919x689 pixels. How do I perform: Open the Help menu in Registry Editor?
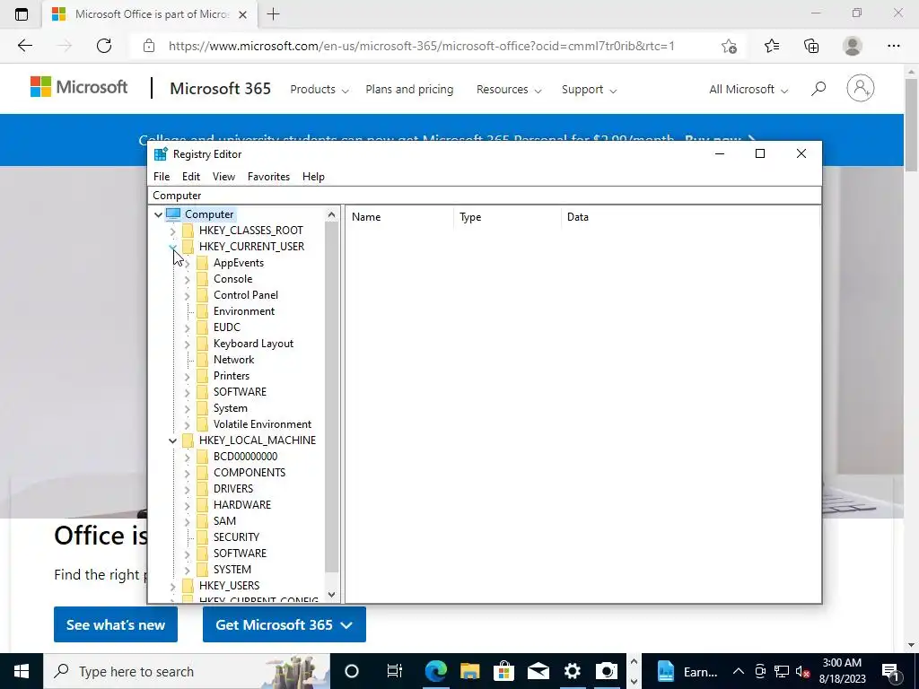[313, 177]
